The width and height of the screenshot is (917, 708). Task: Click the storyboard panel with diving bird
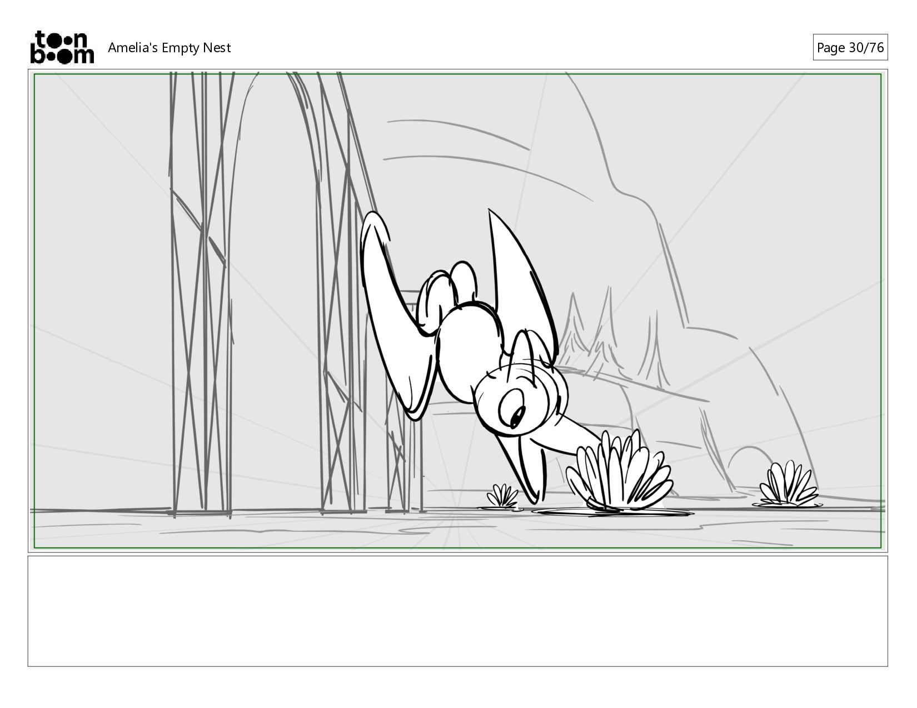pos(458,311)
